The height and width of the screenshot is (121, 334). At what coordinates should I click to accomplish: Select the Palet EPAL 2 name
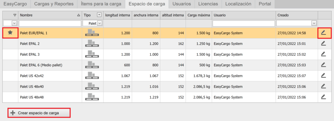(30, 44)
